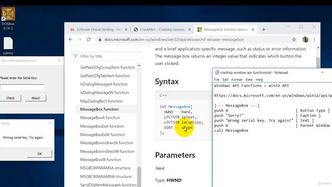Open MessageBoxIndirectW function link

[107, 151]
